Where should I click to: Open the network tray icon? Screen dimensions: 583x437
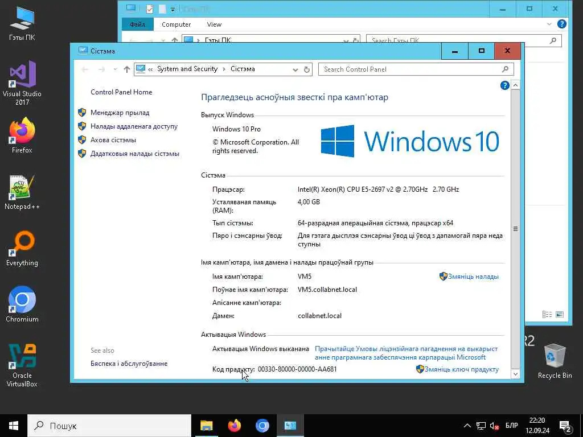[x=481, y=426]
